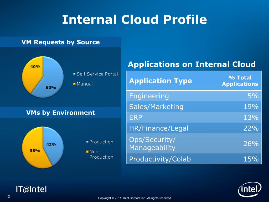Click the slide number 12

[x=8, y=196]
